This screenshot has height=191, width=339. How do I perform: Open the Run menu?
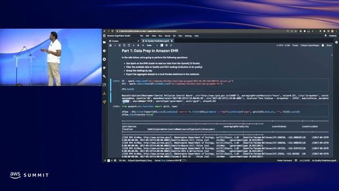click(160, 36)
